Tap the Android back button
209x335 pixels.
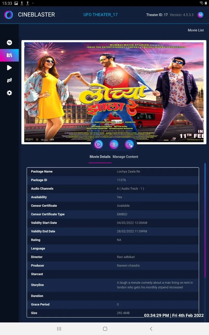pyautogui.click(x=151, y=329)
